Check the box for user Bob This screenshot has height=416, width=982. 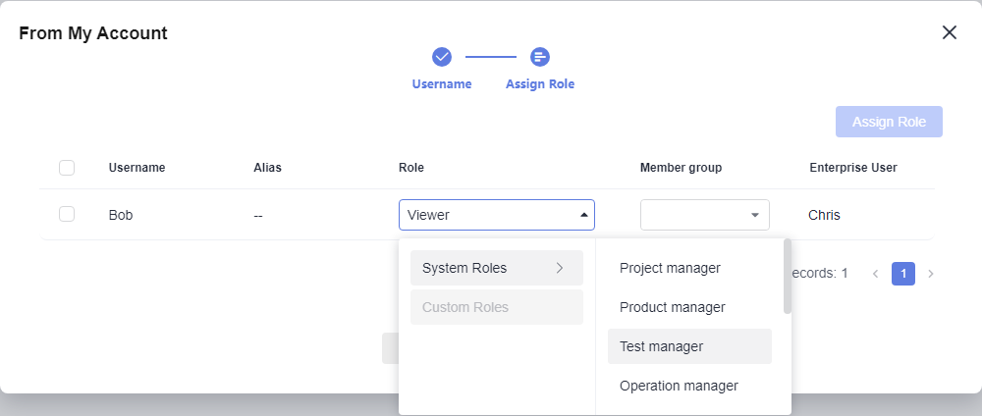pos(67,214)
